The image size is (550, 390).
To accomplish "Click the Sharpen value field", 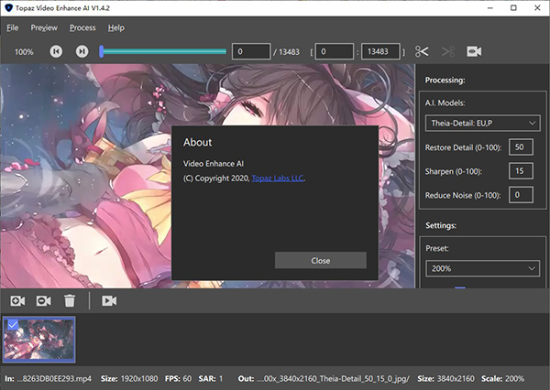I will (521, 170).
